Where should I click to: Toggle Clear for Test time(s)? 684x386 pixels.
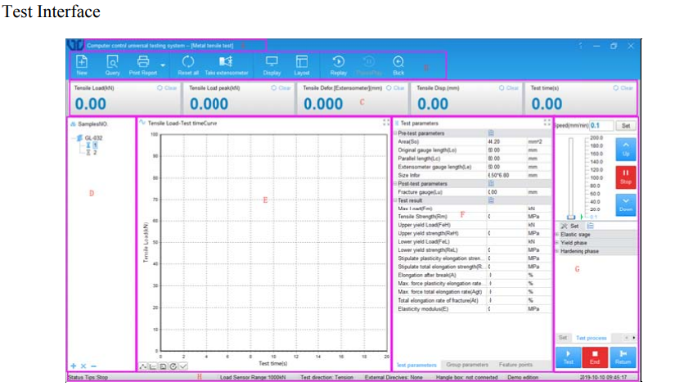[623, 88]
